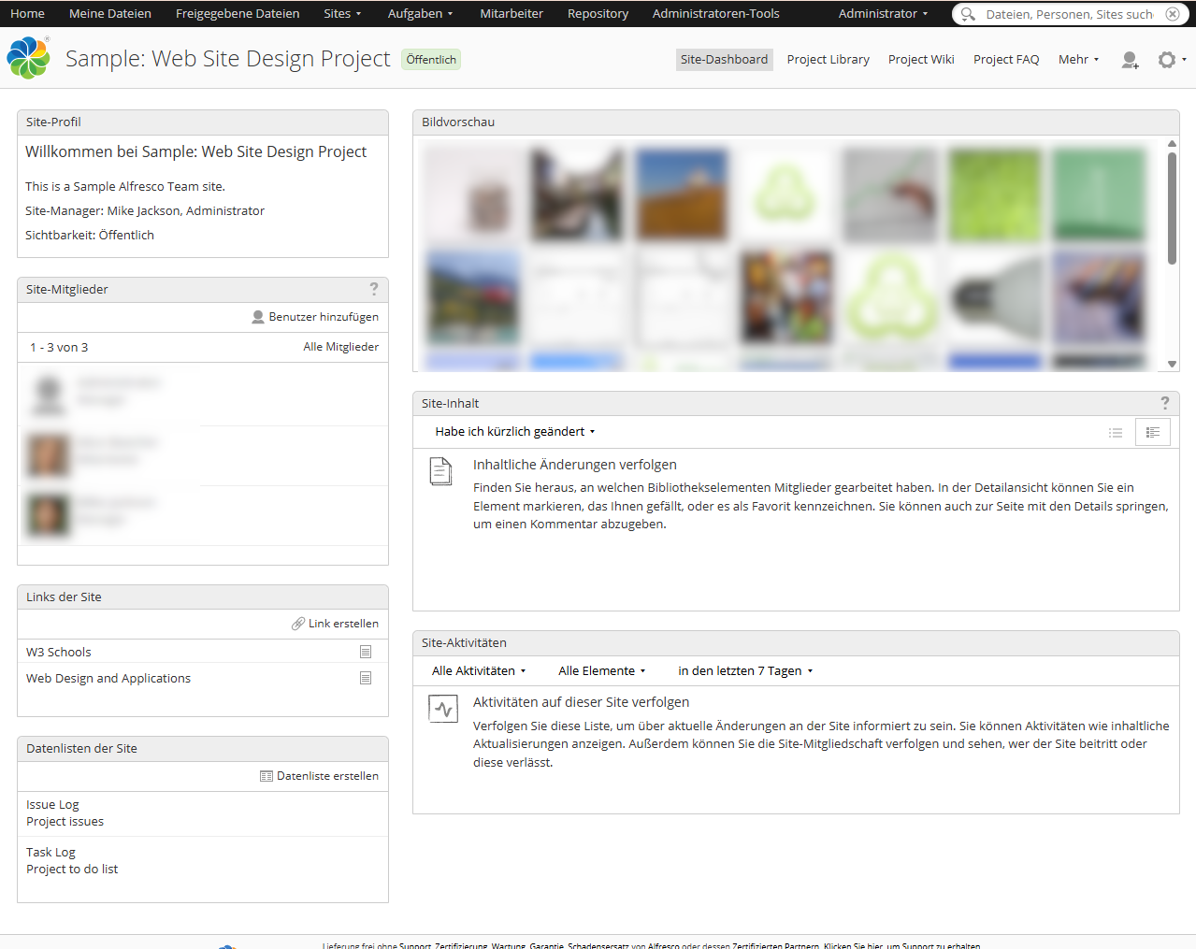The height and width of the screenshot is (949, 1196).
Task: Click the Bildvorschau panel scrollbar down arrow
Action: (x=1172, y=365)
